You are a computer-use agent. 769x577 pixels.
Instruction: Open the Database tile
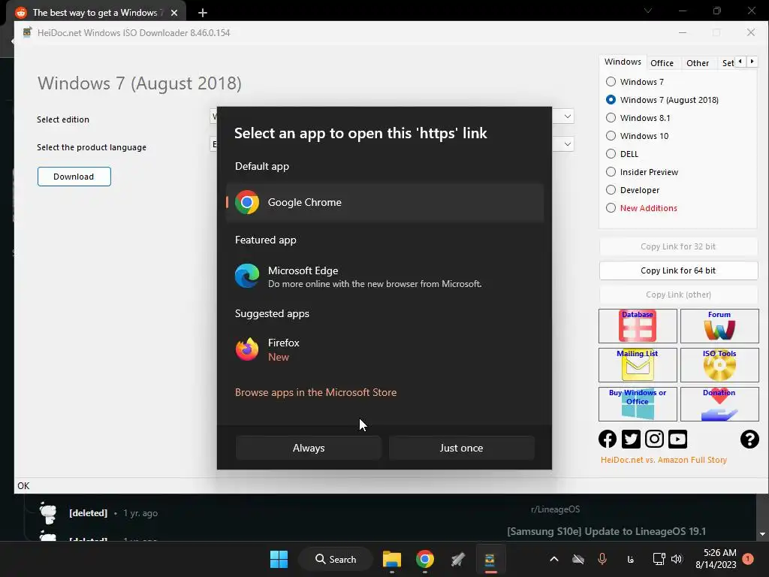click(x=638, y=326)
